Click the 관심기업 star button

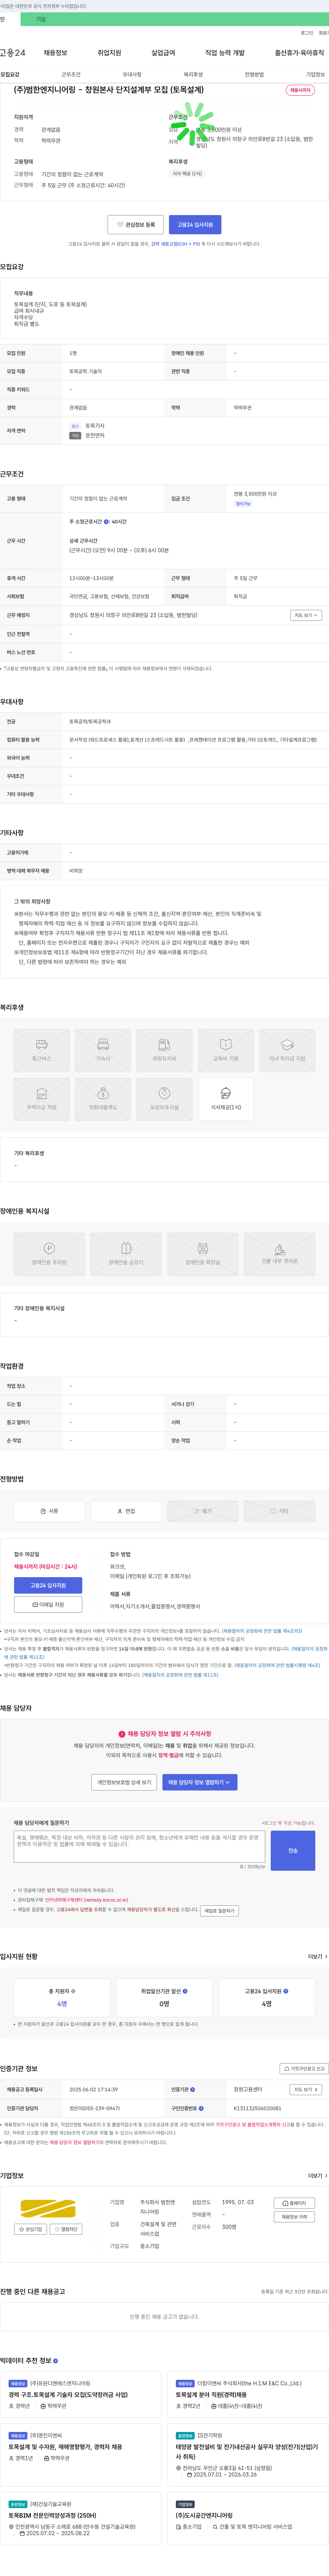30,2229
